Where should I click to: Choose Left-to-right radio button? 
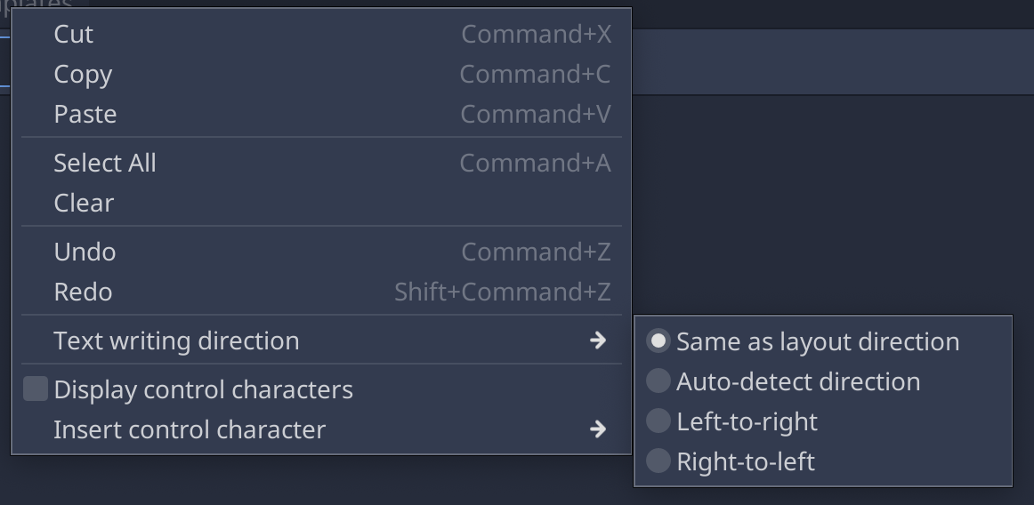pos(658,421)
